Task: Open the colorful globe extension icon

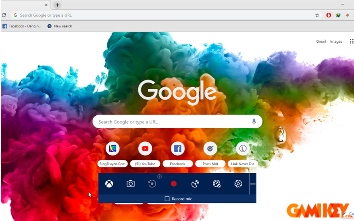Action: pos(338,15)
